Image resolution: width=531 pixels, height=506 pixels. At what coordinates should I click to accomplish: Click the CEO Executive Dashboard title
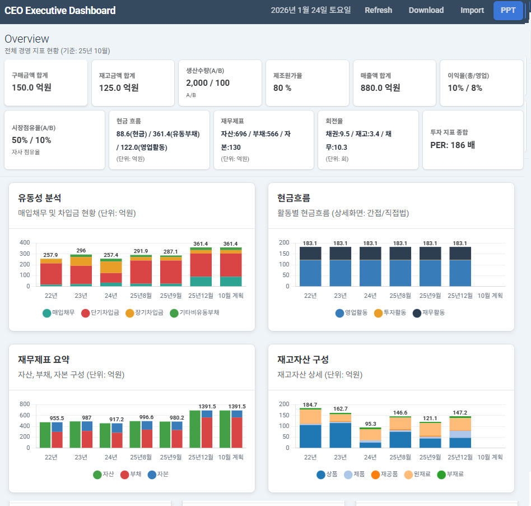coord(59,10)
